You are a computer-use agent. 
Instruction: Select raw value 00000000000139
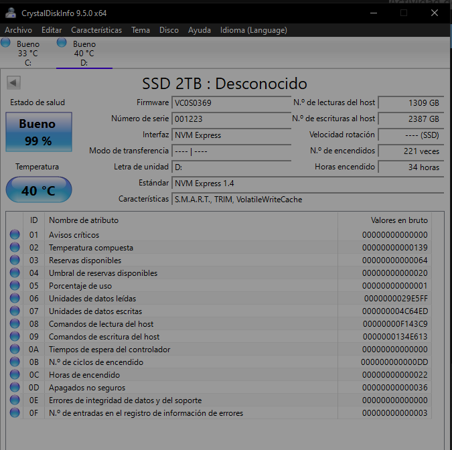(x=395, y=247)
